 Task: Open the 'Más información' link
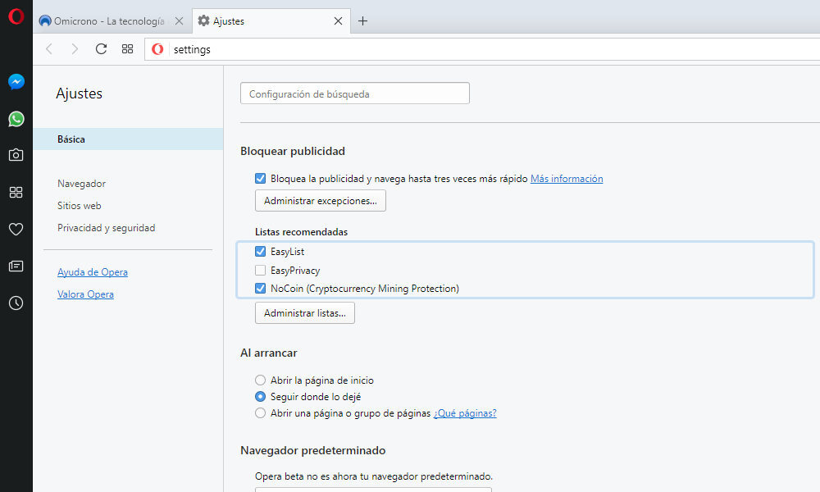tap(567, 179)
